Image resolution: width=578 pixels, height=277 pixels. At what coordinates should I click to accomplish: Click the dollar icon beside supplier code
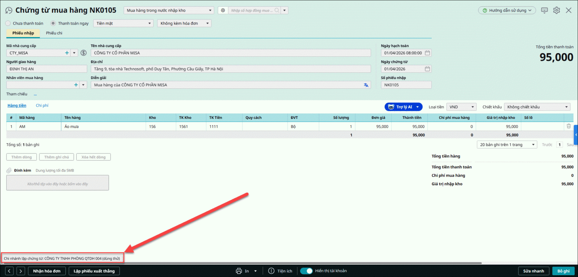(x=83, y=53)
